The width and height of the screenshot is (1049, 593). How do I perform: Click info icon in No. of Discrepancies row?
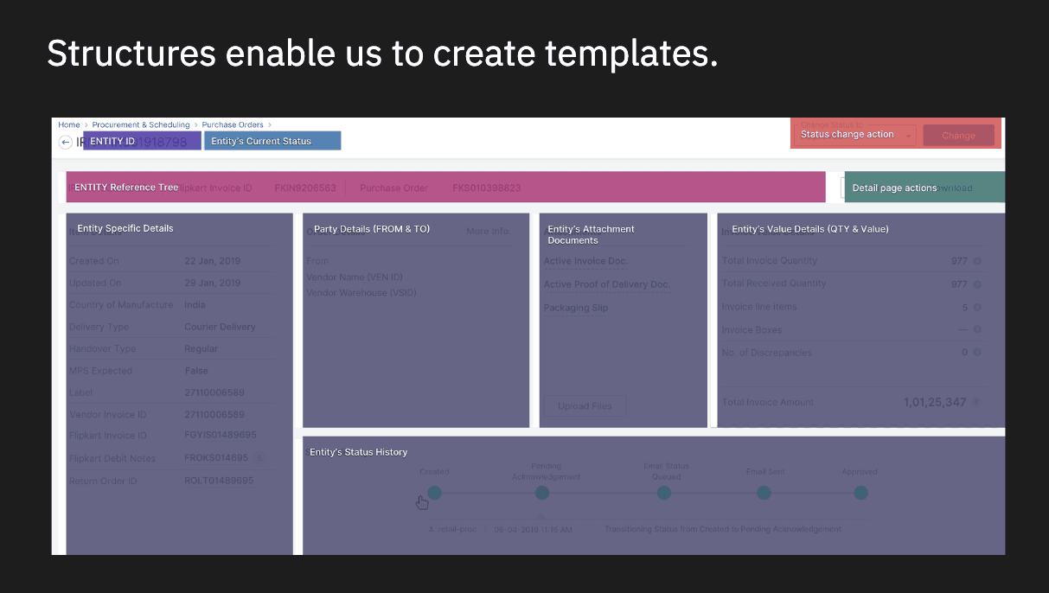(977, 353)
